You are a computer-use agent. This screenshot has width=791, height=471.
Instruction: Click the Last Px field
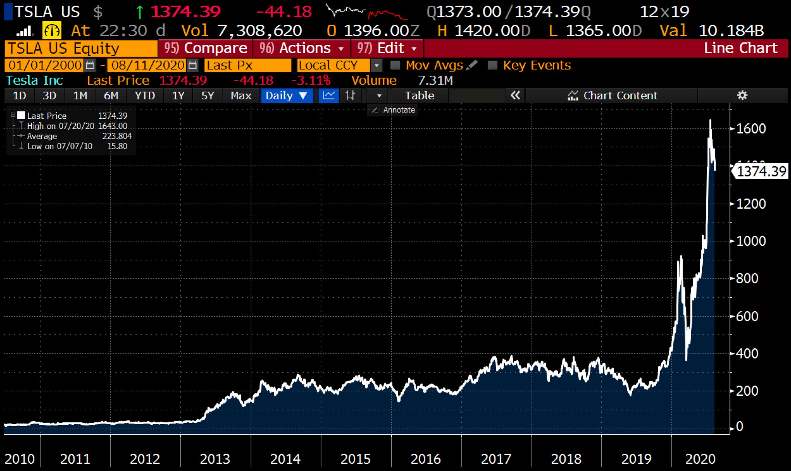coord(248,65)
